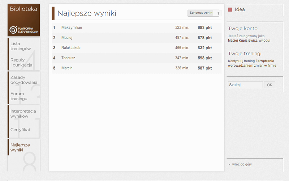Screen dimensions: 289x181
Task: Click the Twoje konto heading
Action: click(243, 29)
